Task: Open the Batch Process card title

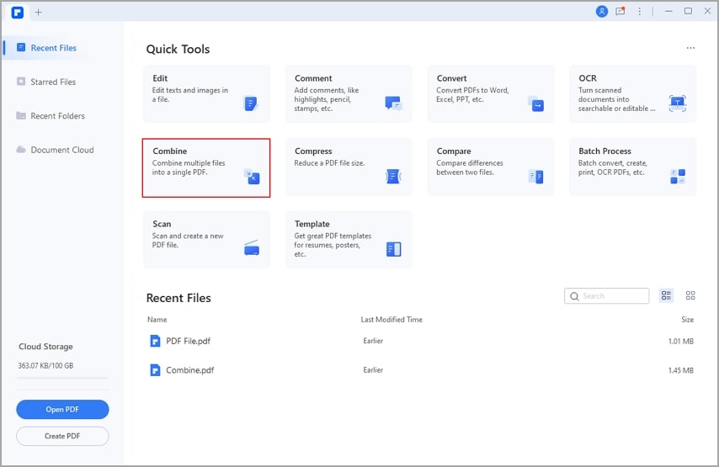Action: click(604, 151)
